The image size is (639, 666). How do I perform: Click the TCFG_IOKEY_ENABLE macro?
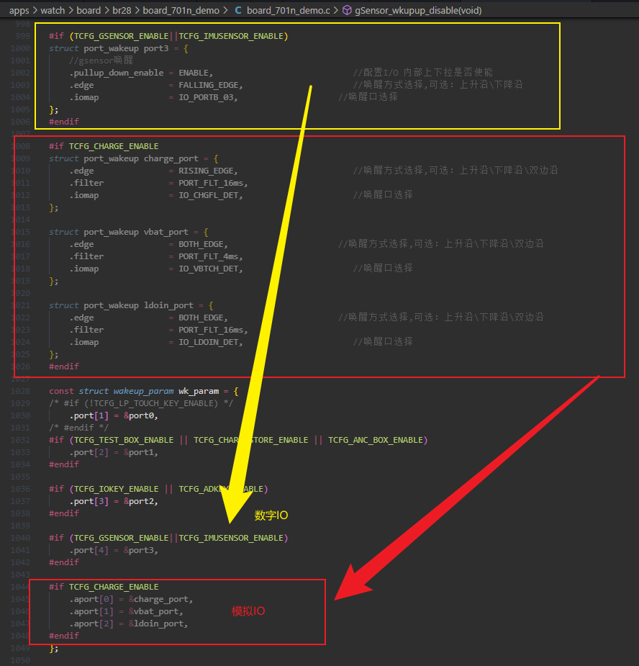(117, 490)
